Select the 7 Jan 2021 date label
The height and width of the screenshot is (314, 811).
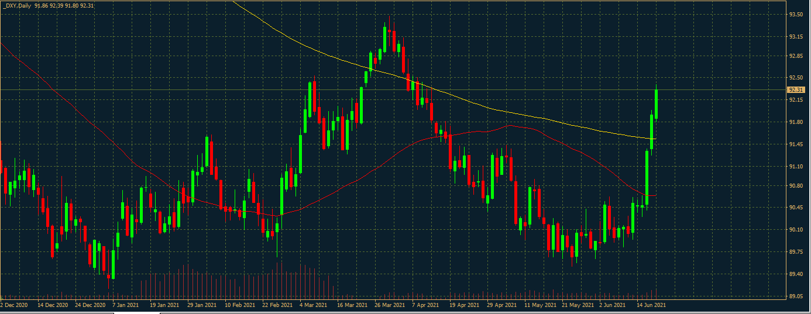click(126, 305)
